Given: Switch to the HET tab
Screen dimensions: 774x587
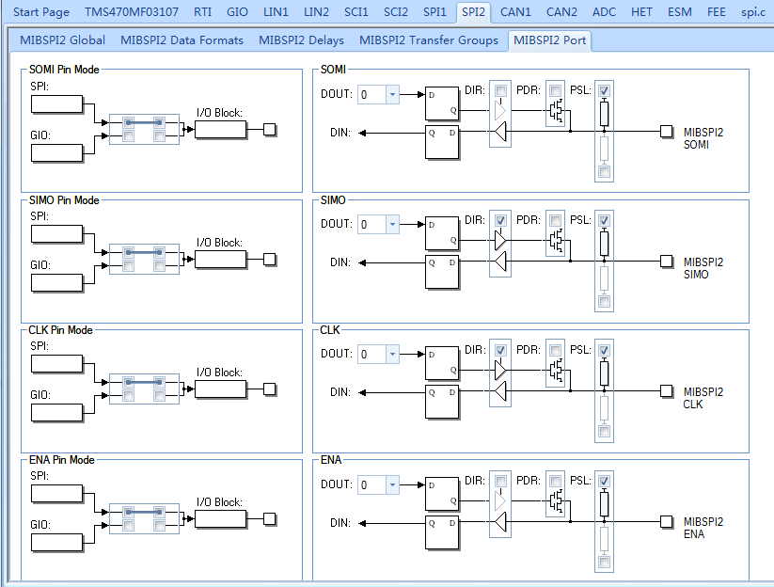Looking at the screenshot, I should point(641,12).
